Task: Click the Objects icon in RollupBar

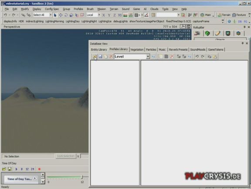Action: tap(197, 33)
